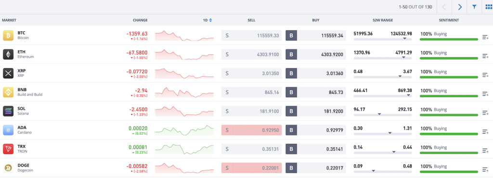Sell BNB at 845.16

(251, 92)
